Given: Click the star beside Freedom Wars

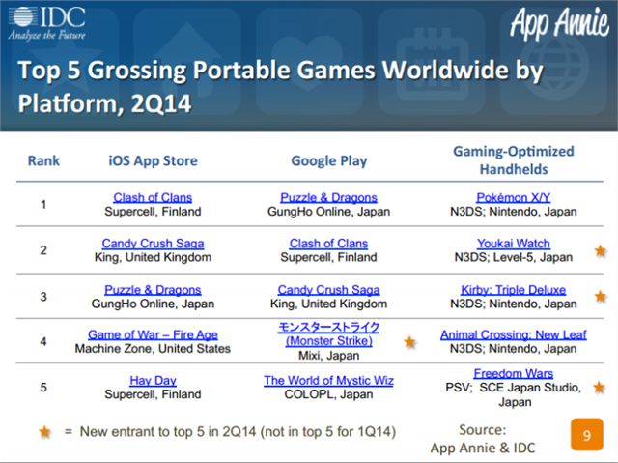Looking at the screenshot, I should [599, 387].
